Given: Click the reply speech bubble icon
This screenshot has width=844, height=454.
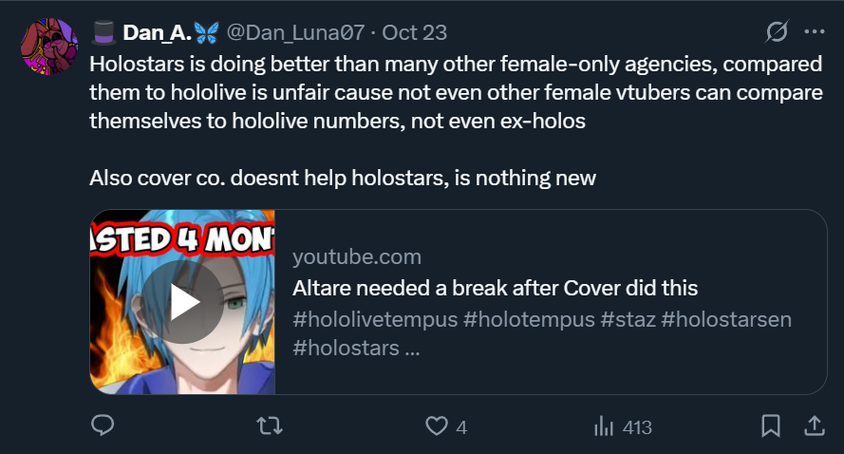Looking at the screenshot, I should coord(103,426).
